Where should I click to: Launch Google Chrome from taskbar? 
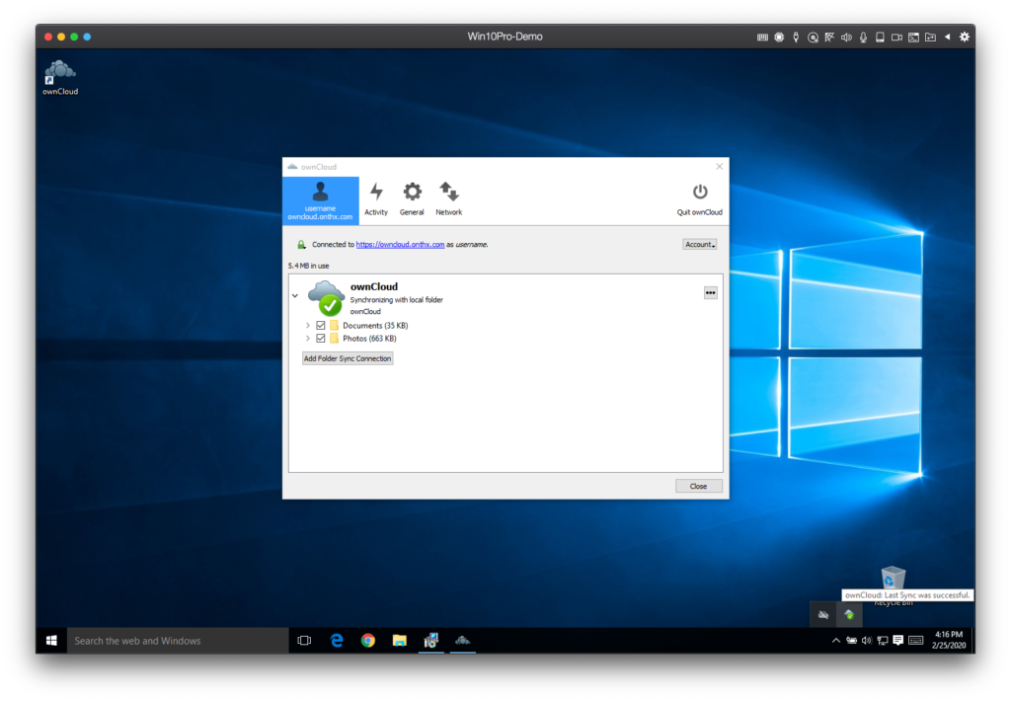[x=368, y=641]
